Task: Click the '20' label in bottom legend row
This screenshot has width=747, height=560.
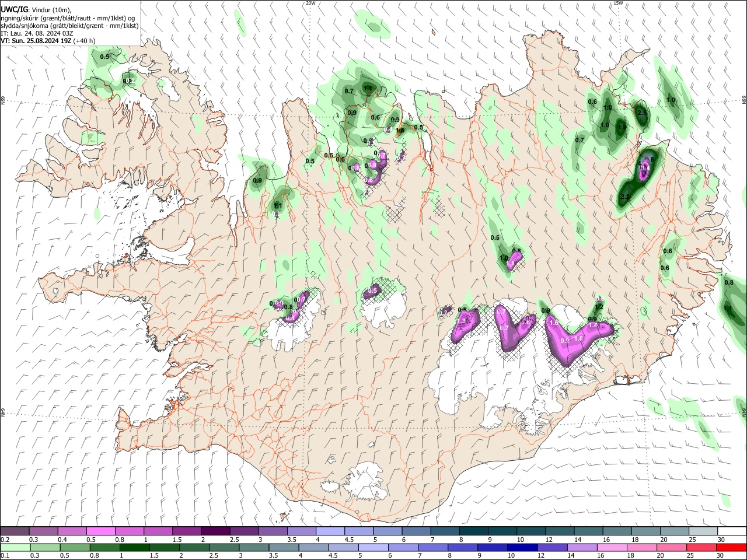Action: 661,556
